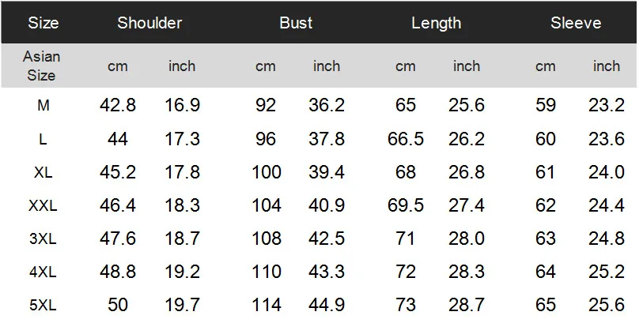Click the 44.9 bust inch value
The image size is (639, 323).
click(x=327, y=305)
